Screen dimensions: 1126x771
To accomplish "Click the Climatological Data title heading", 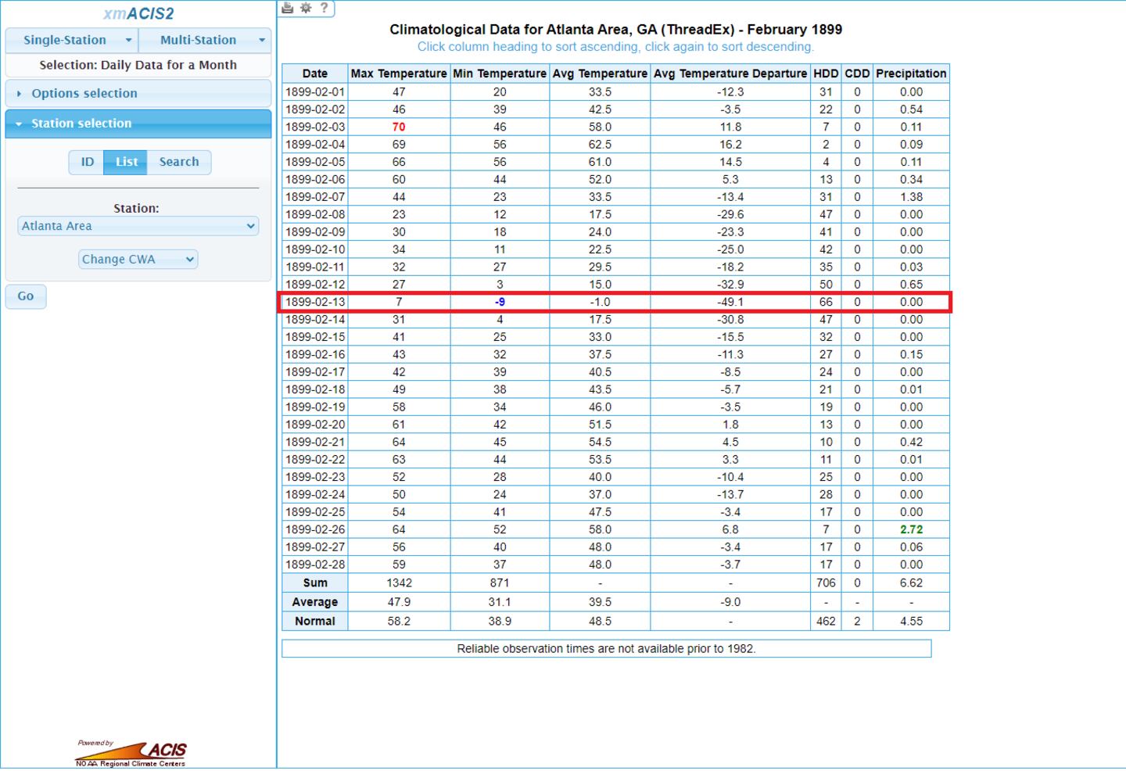I will 616,30.
